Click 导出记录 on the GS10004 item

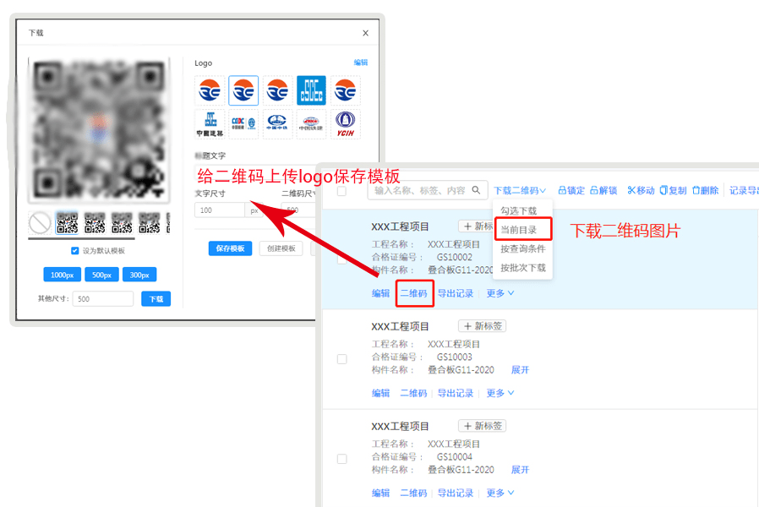click(x=456, y=493)
